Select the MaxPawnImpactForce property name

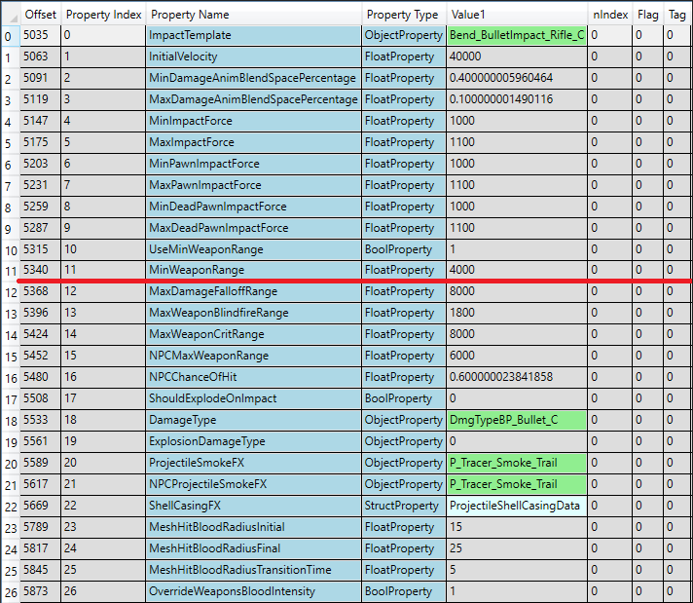254,185
